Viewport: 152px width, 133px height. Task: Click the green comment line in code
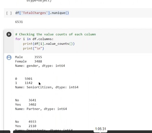pos(56,34)
